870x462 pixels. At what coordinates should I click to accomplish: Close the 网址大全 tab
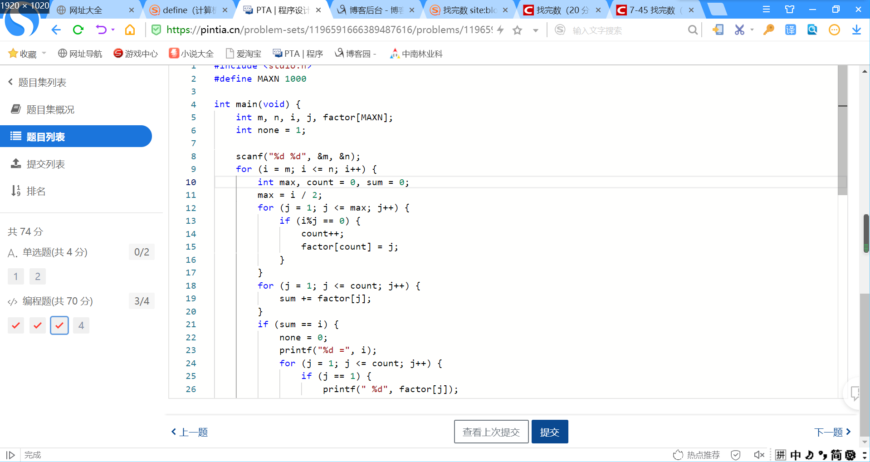132,10
